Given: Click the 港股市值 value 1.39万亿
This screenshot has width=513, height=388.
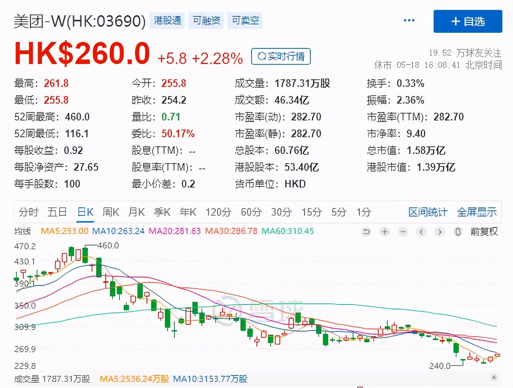Looking at the screenshot, I should (x=436, y=167).
